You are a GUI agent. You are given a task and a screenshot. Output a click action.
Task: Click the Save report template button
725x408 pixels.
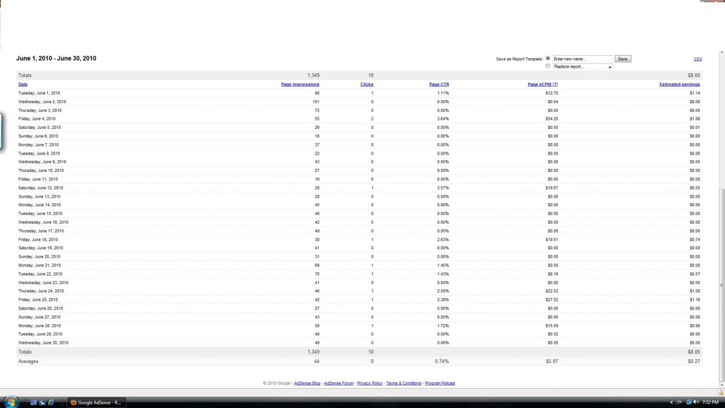[623, 59]
